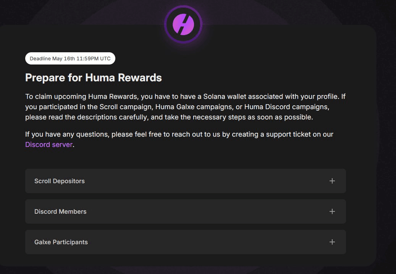This screenshot has width=396, height=274.
Task: Expand the Galxe Participants section
Action: 61,242
